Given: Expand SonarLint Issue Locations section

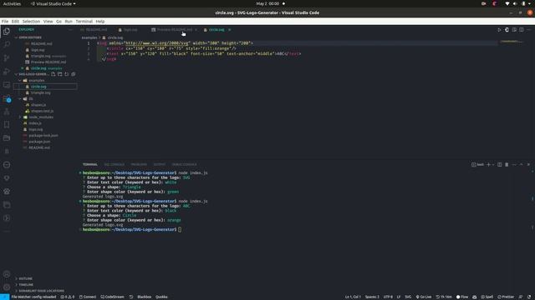Looking at the screenshot, I should point(41,291).
